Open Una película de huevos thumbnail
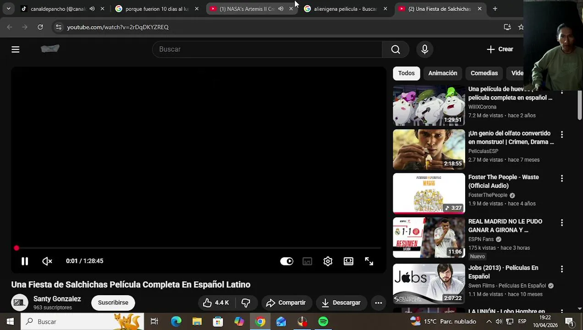The height and width of the screenshot is (330, 583). point(429,105)
